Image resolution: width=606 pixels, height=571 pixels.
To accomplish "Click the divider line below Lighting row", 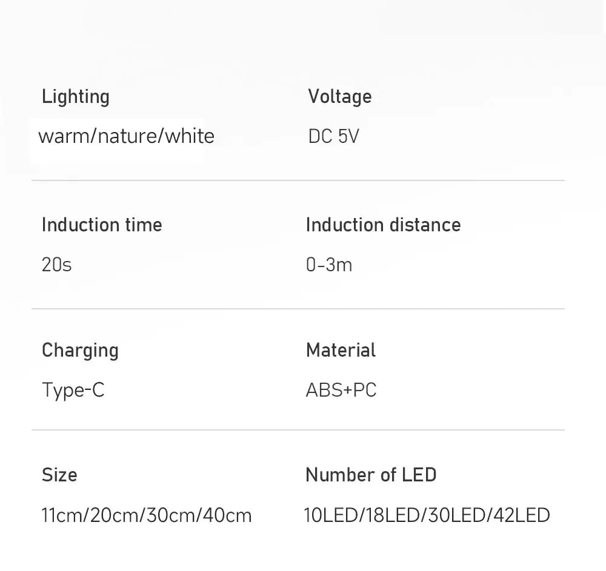I will 298,180.
